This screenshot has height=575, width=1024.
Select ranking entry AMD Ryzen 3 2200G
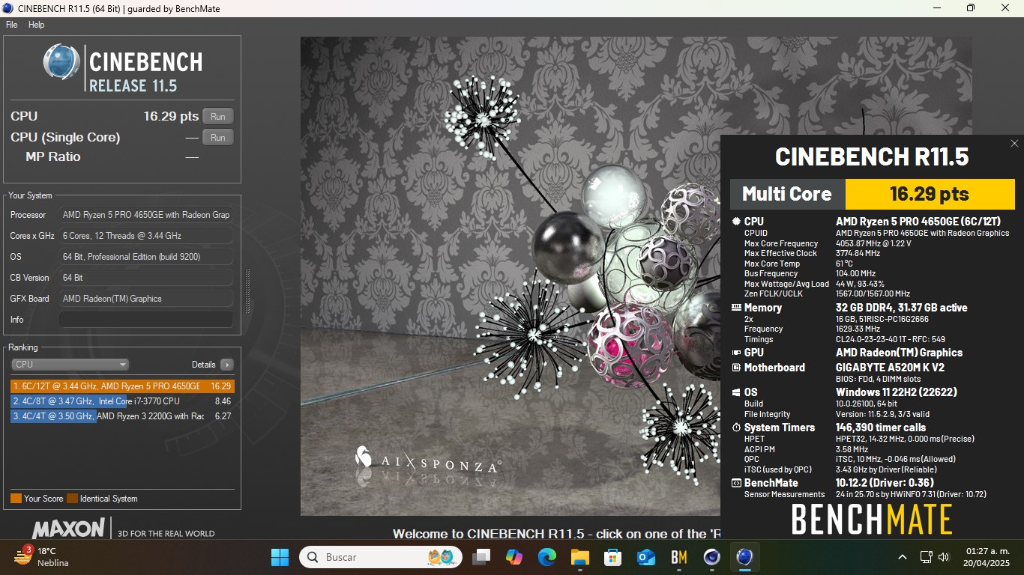[x=122, y=416]
